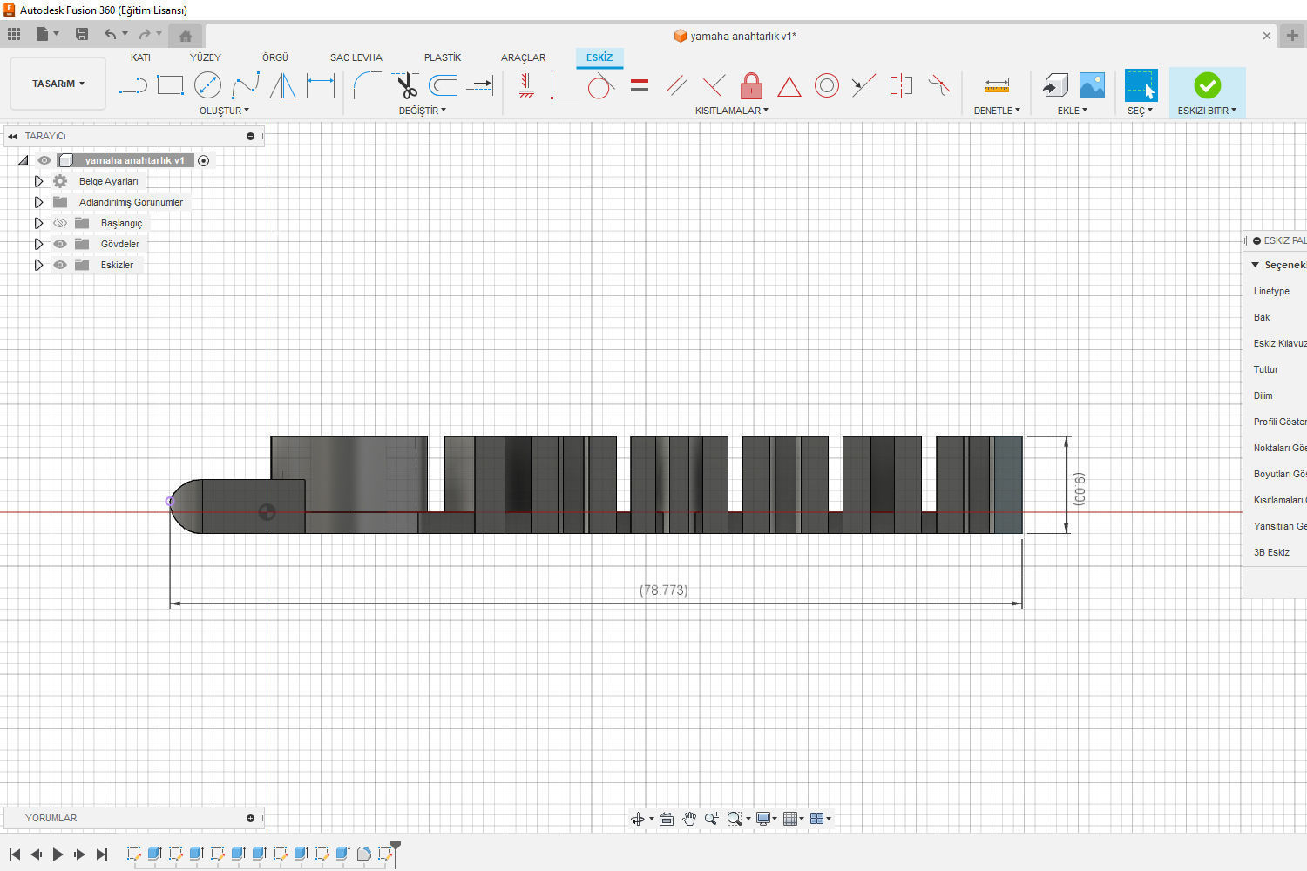1307x871 pixels.
Task: Apply the Concentric constraint
Action: (x=827, y=85)
